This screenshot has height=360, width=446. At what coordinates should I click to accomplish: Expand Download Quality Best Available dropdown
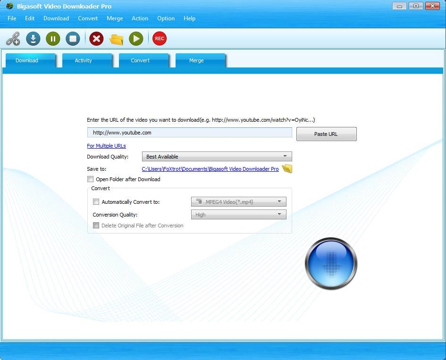click(x=217, y=156)
